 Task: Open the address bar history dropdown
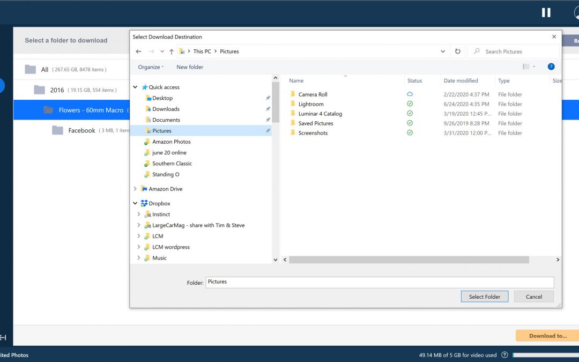tap(443, 51)
